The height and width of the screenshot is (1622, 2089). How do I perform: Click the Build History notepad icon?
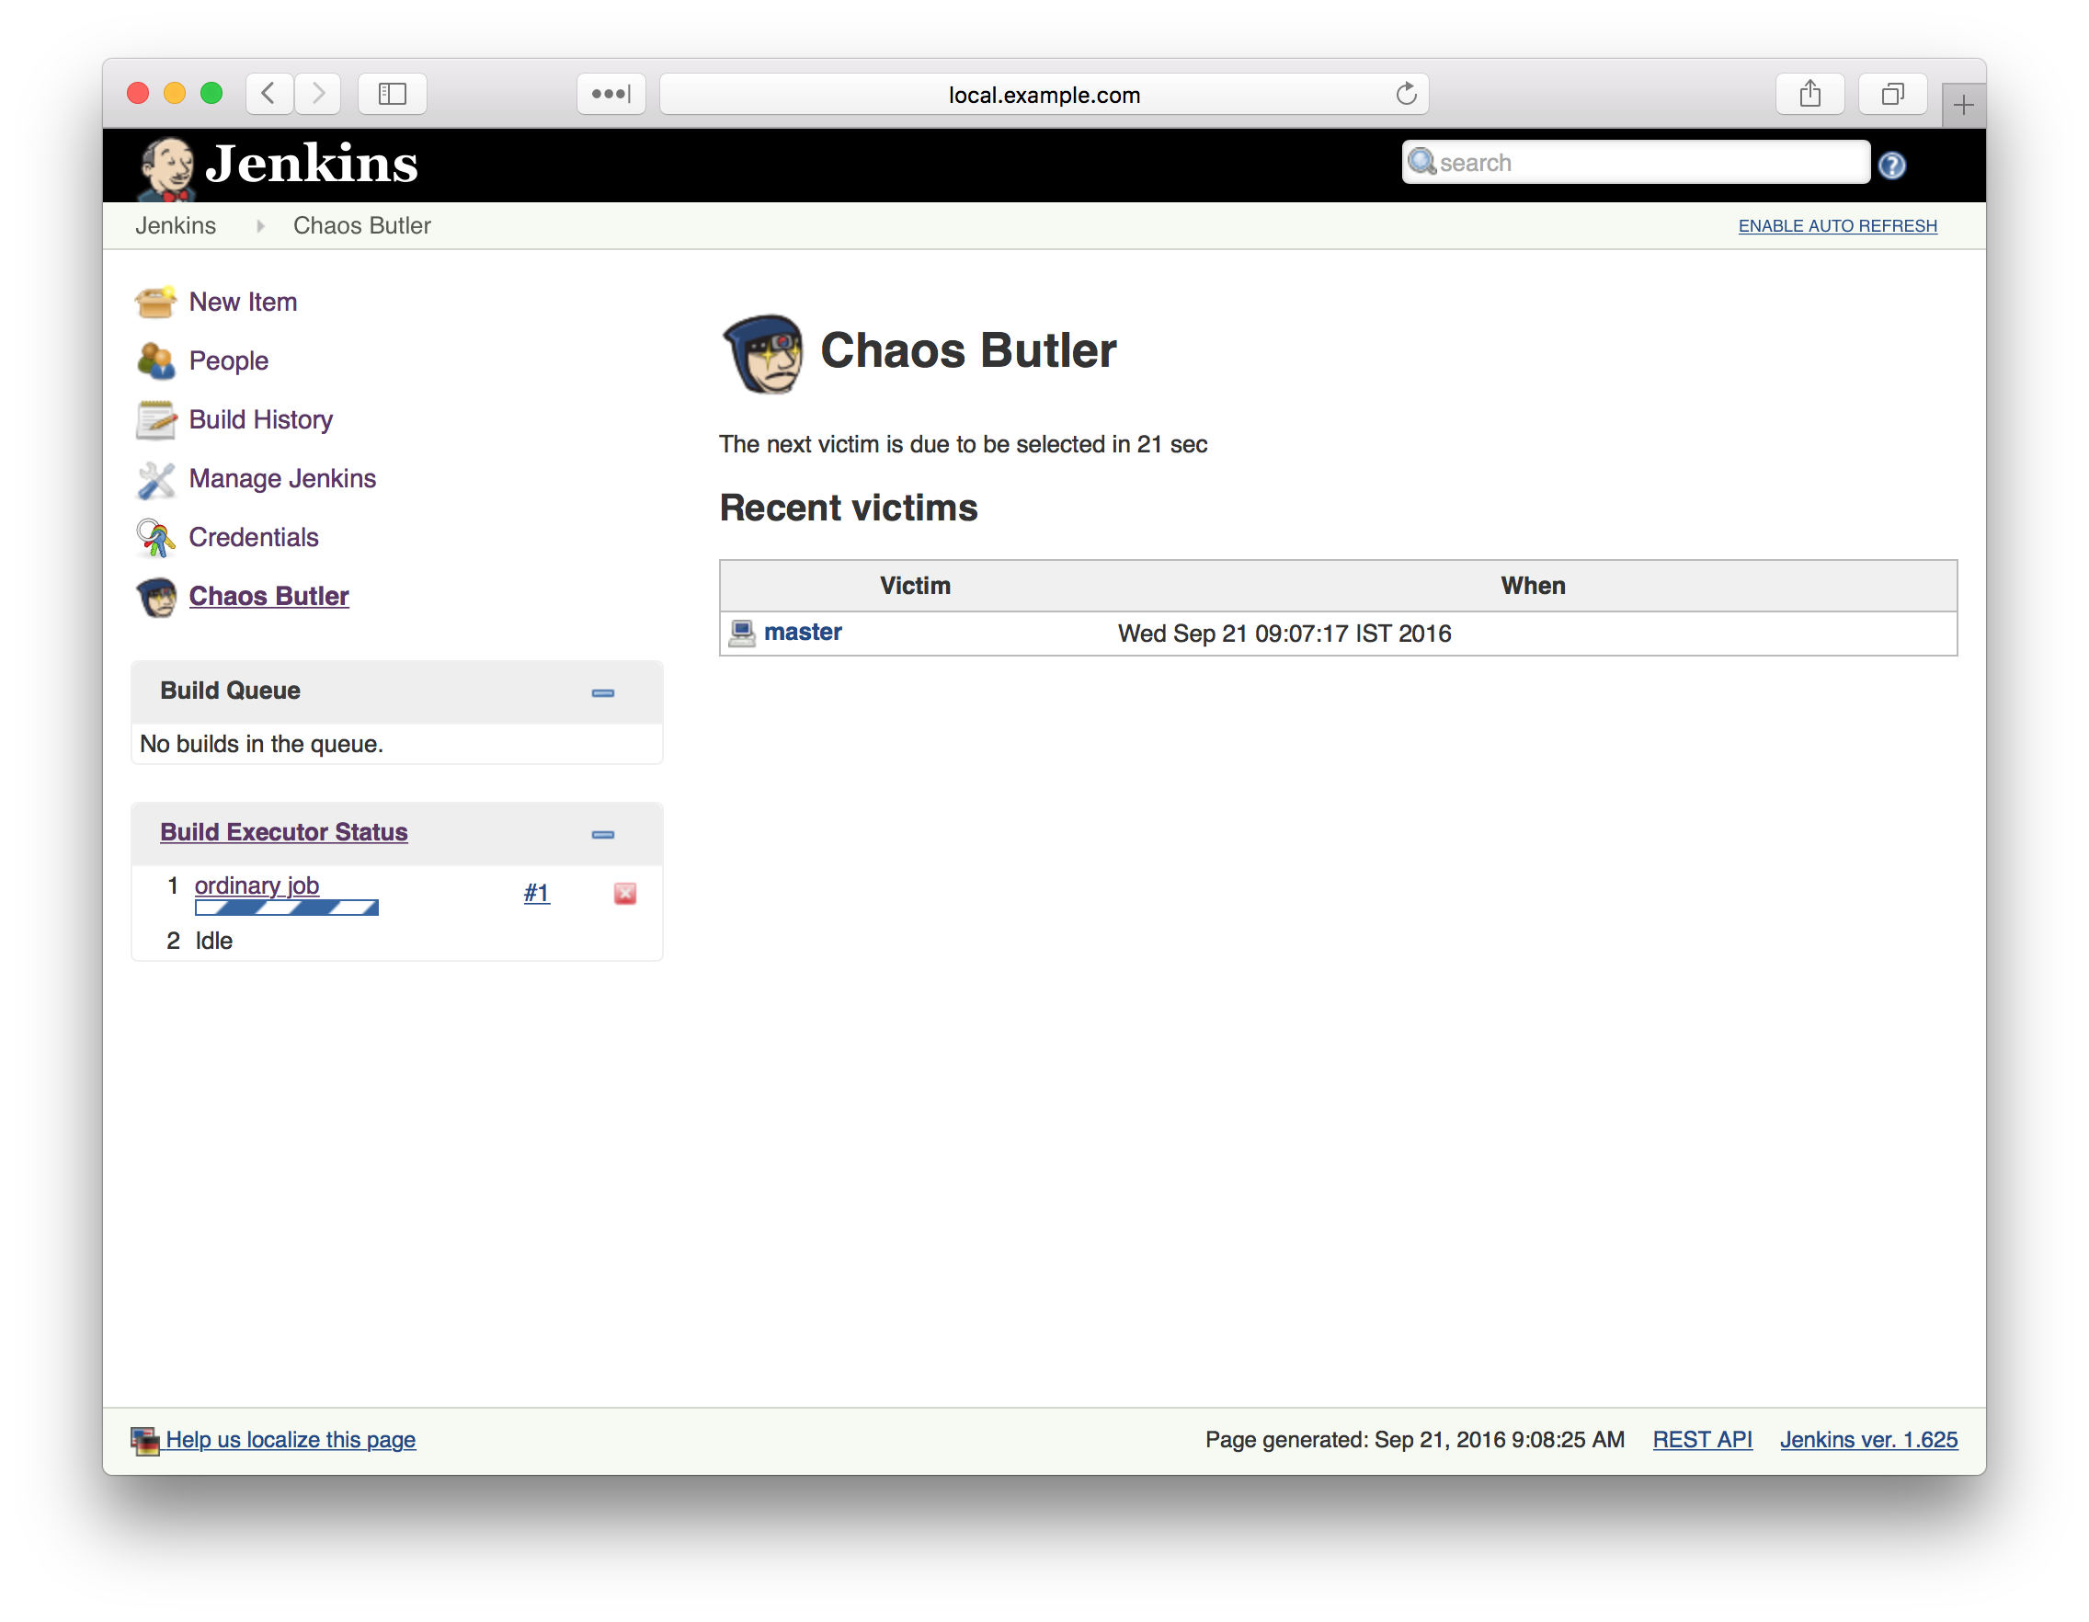pos(155,420)
